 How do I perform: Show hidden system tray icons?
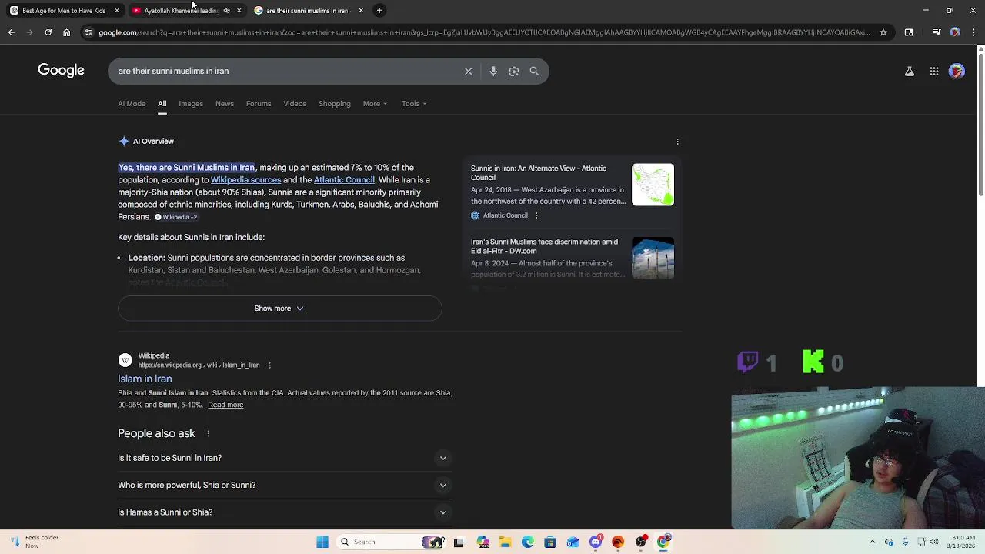pos(872,542)
